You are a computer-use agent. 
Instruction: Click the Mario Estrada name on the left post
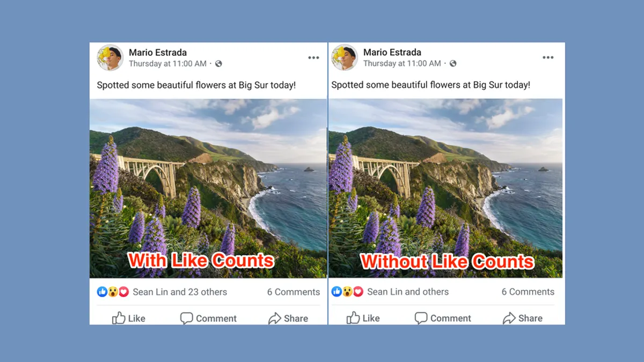[158, 53]
